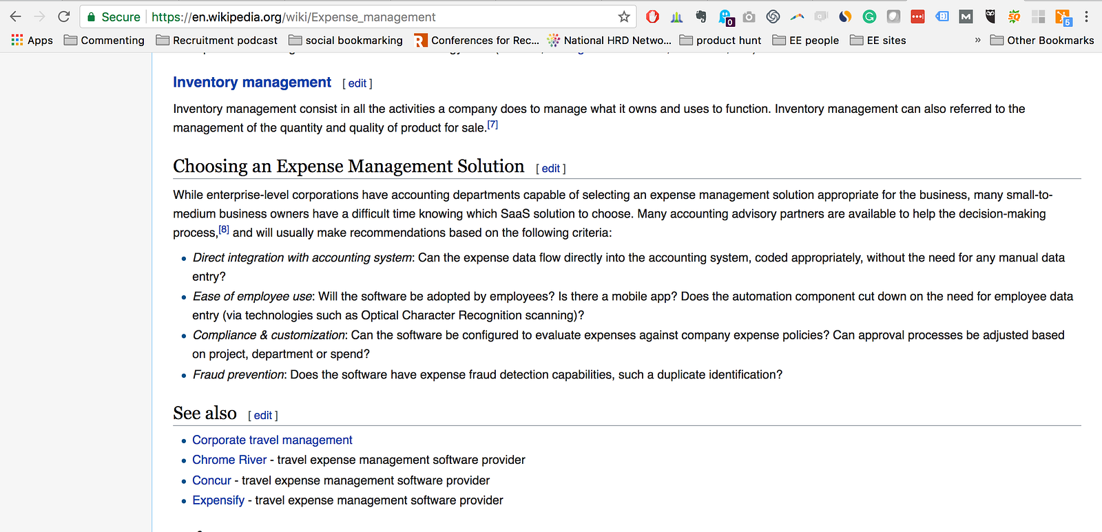
Task: Open the SEOquake SQ extension
Action: pos(1015,17)
